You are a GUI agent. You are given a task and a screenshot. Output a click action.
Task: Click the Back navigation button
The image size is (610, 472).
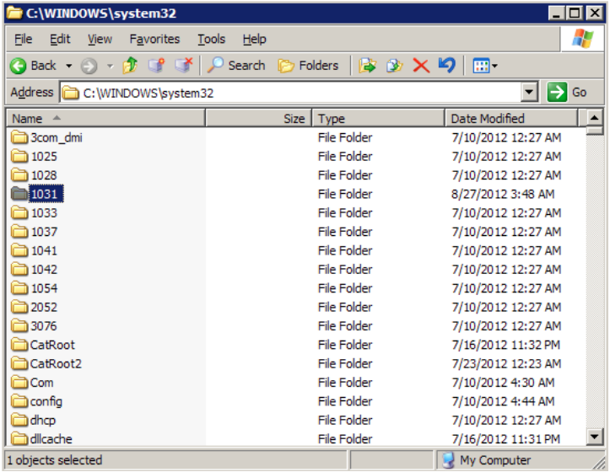34,66
